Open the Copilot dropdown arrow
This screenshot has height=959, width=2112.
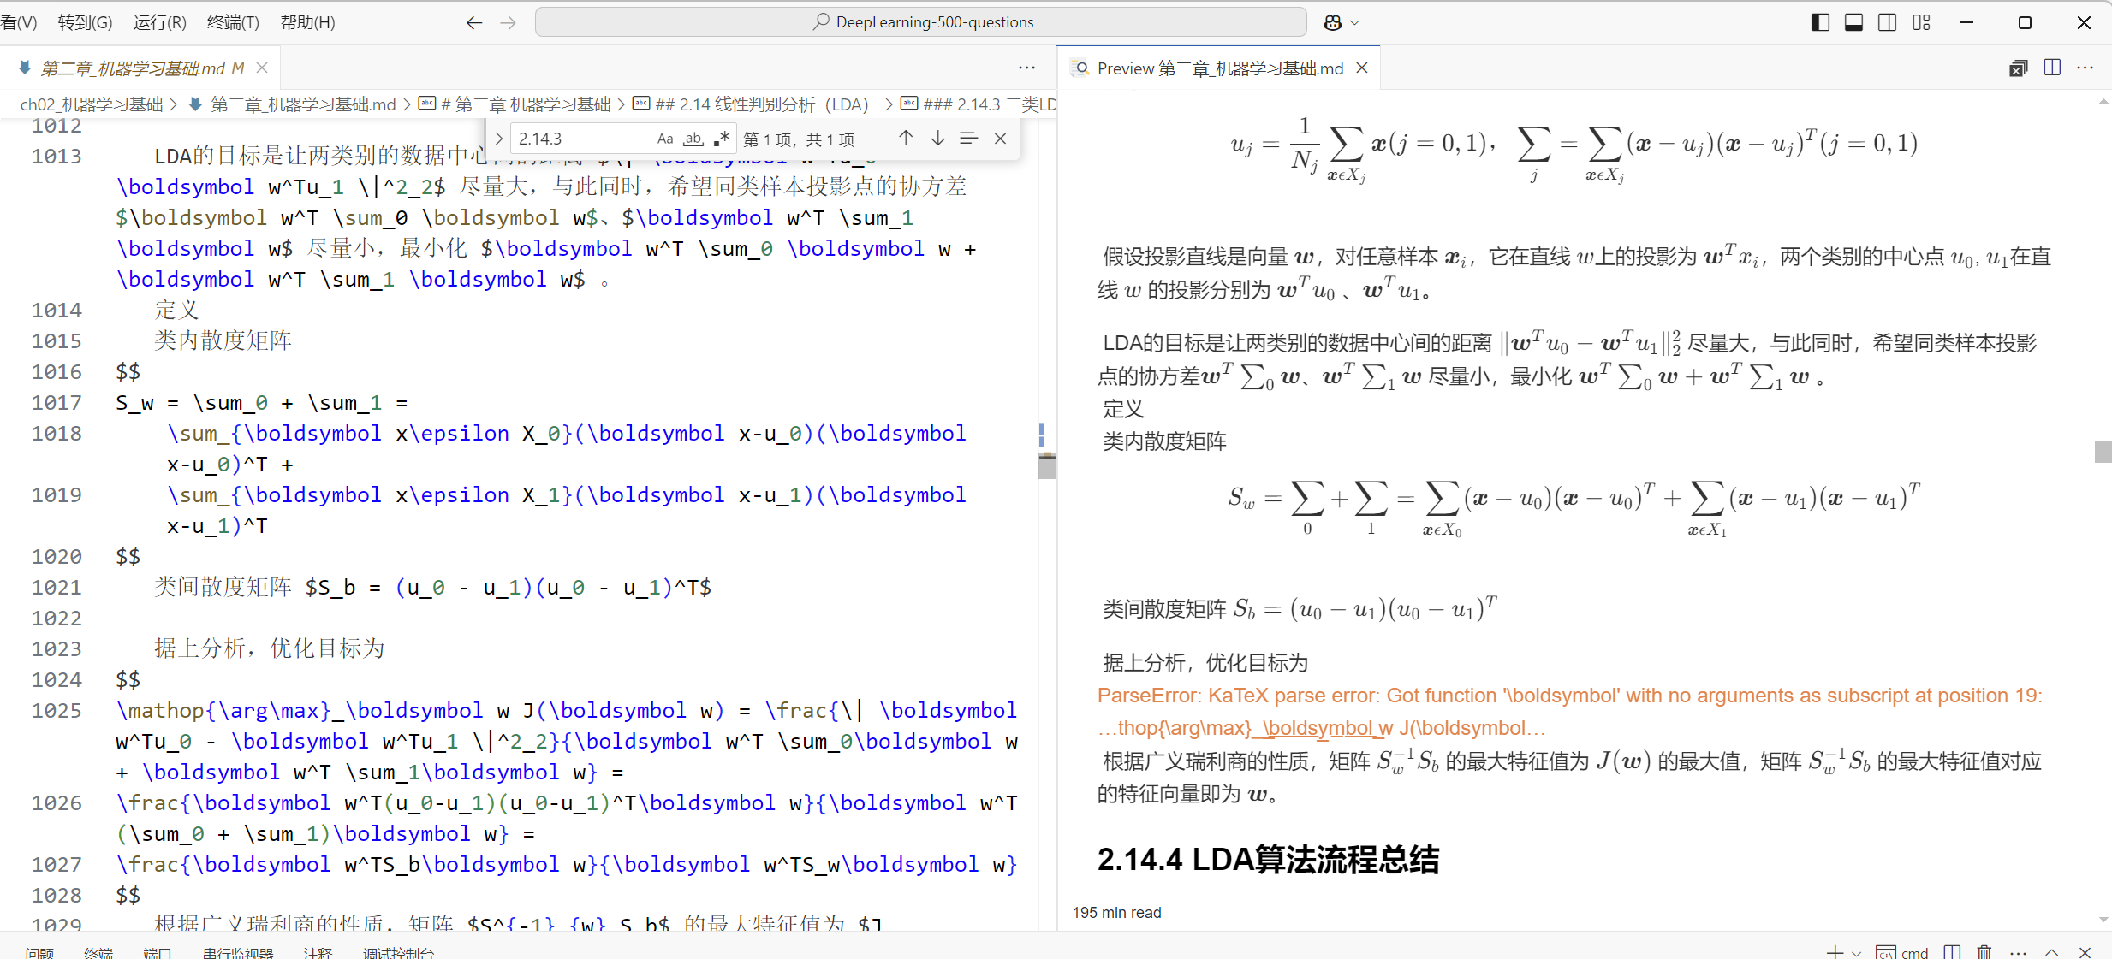1354,23
